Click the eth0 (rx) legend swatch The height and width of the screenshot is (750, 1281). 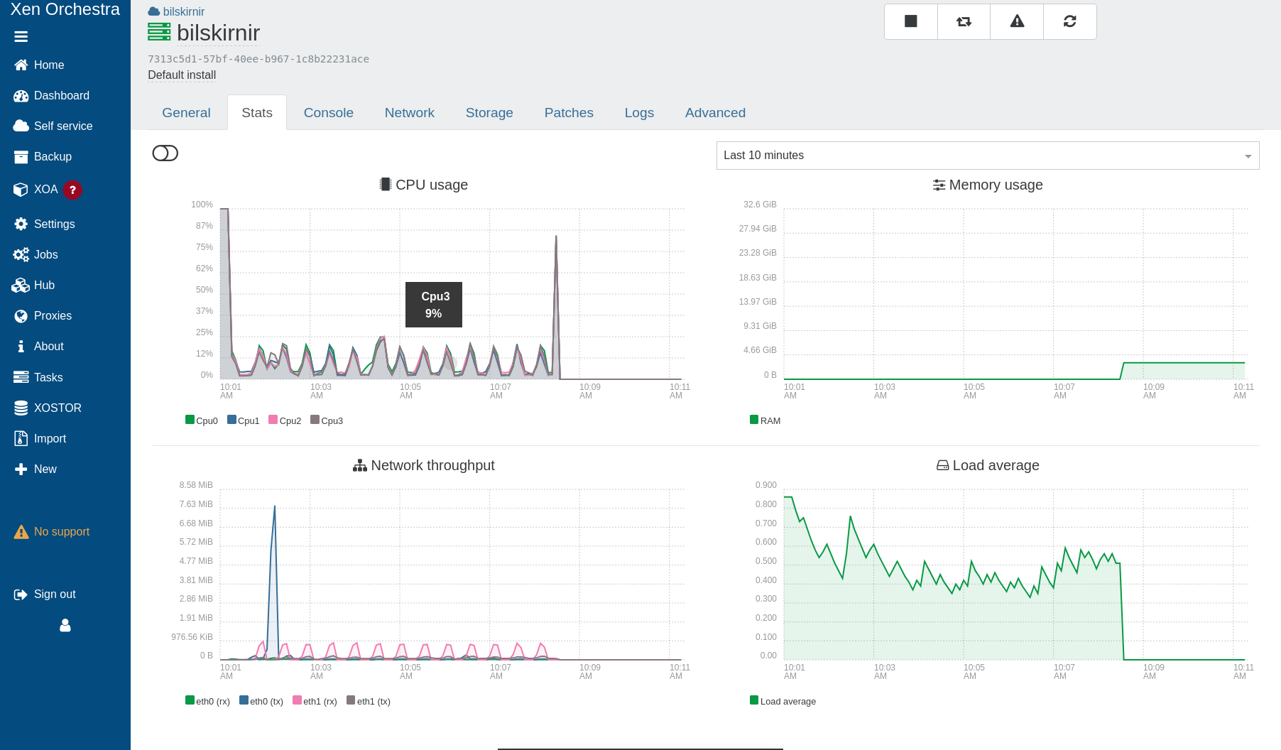(190, 700)
